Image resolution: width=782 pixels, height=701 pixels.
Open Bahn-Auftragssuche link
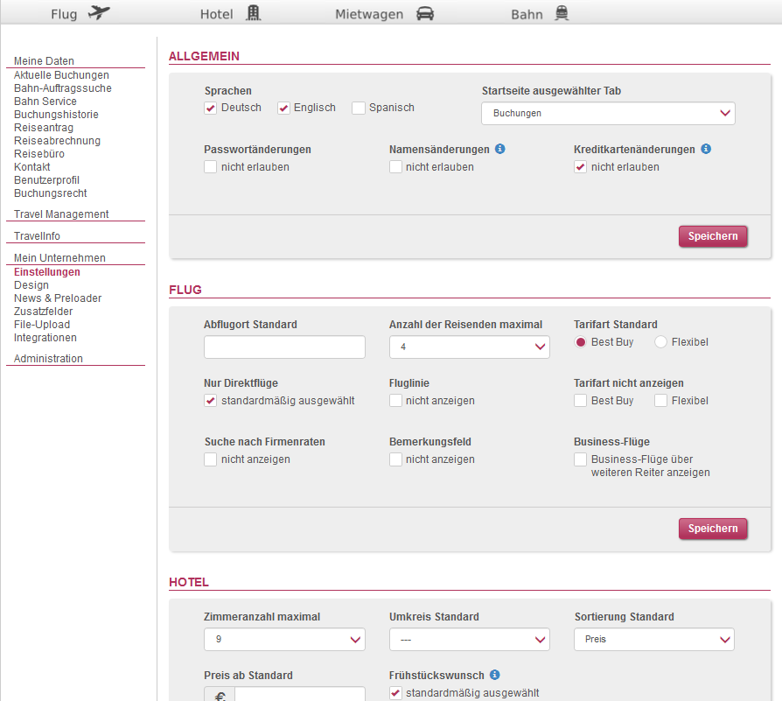[x=62, y=88]
